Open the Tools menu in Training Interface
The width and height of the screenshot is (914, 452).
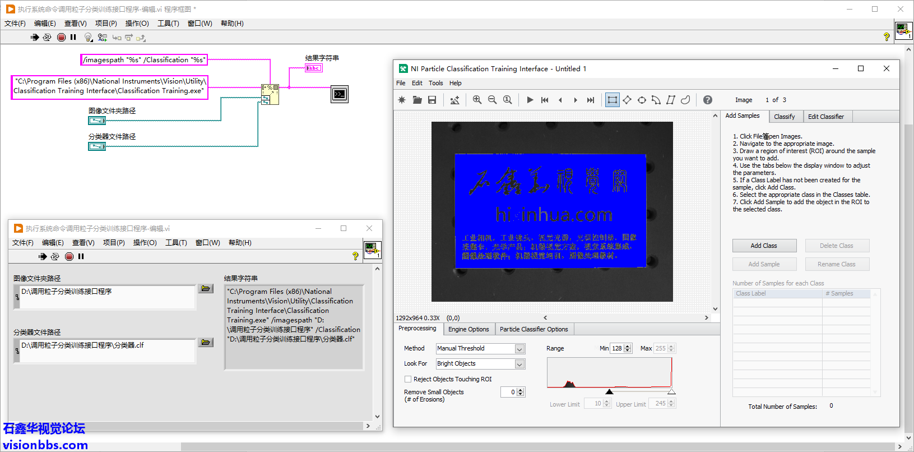[x=435, y=83]
